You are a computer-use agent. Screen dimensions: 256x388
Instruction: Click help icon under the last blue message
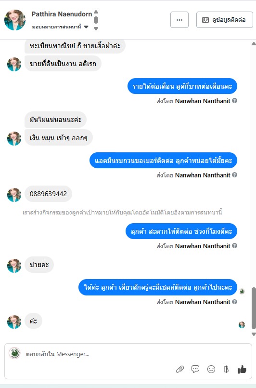235,301
